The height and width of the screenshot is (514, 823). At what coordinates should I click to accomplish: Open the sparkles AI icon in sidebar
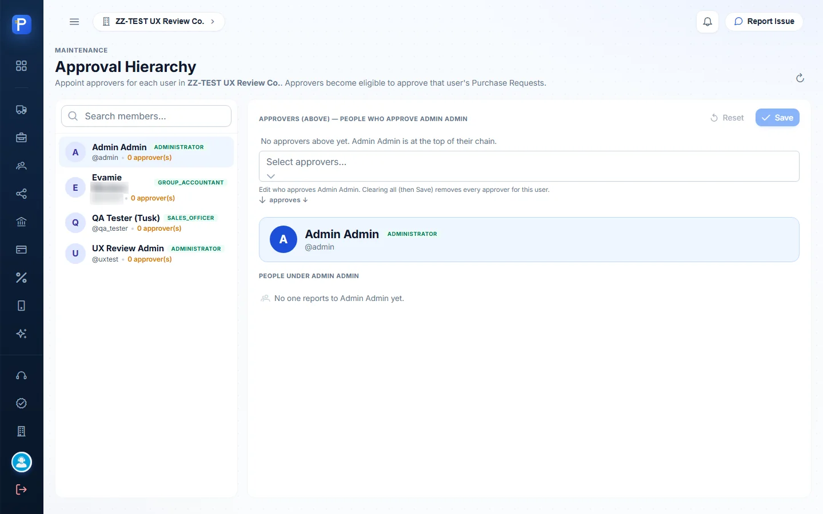[x=21, y=334]
